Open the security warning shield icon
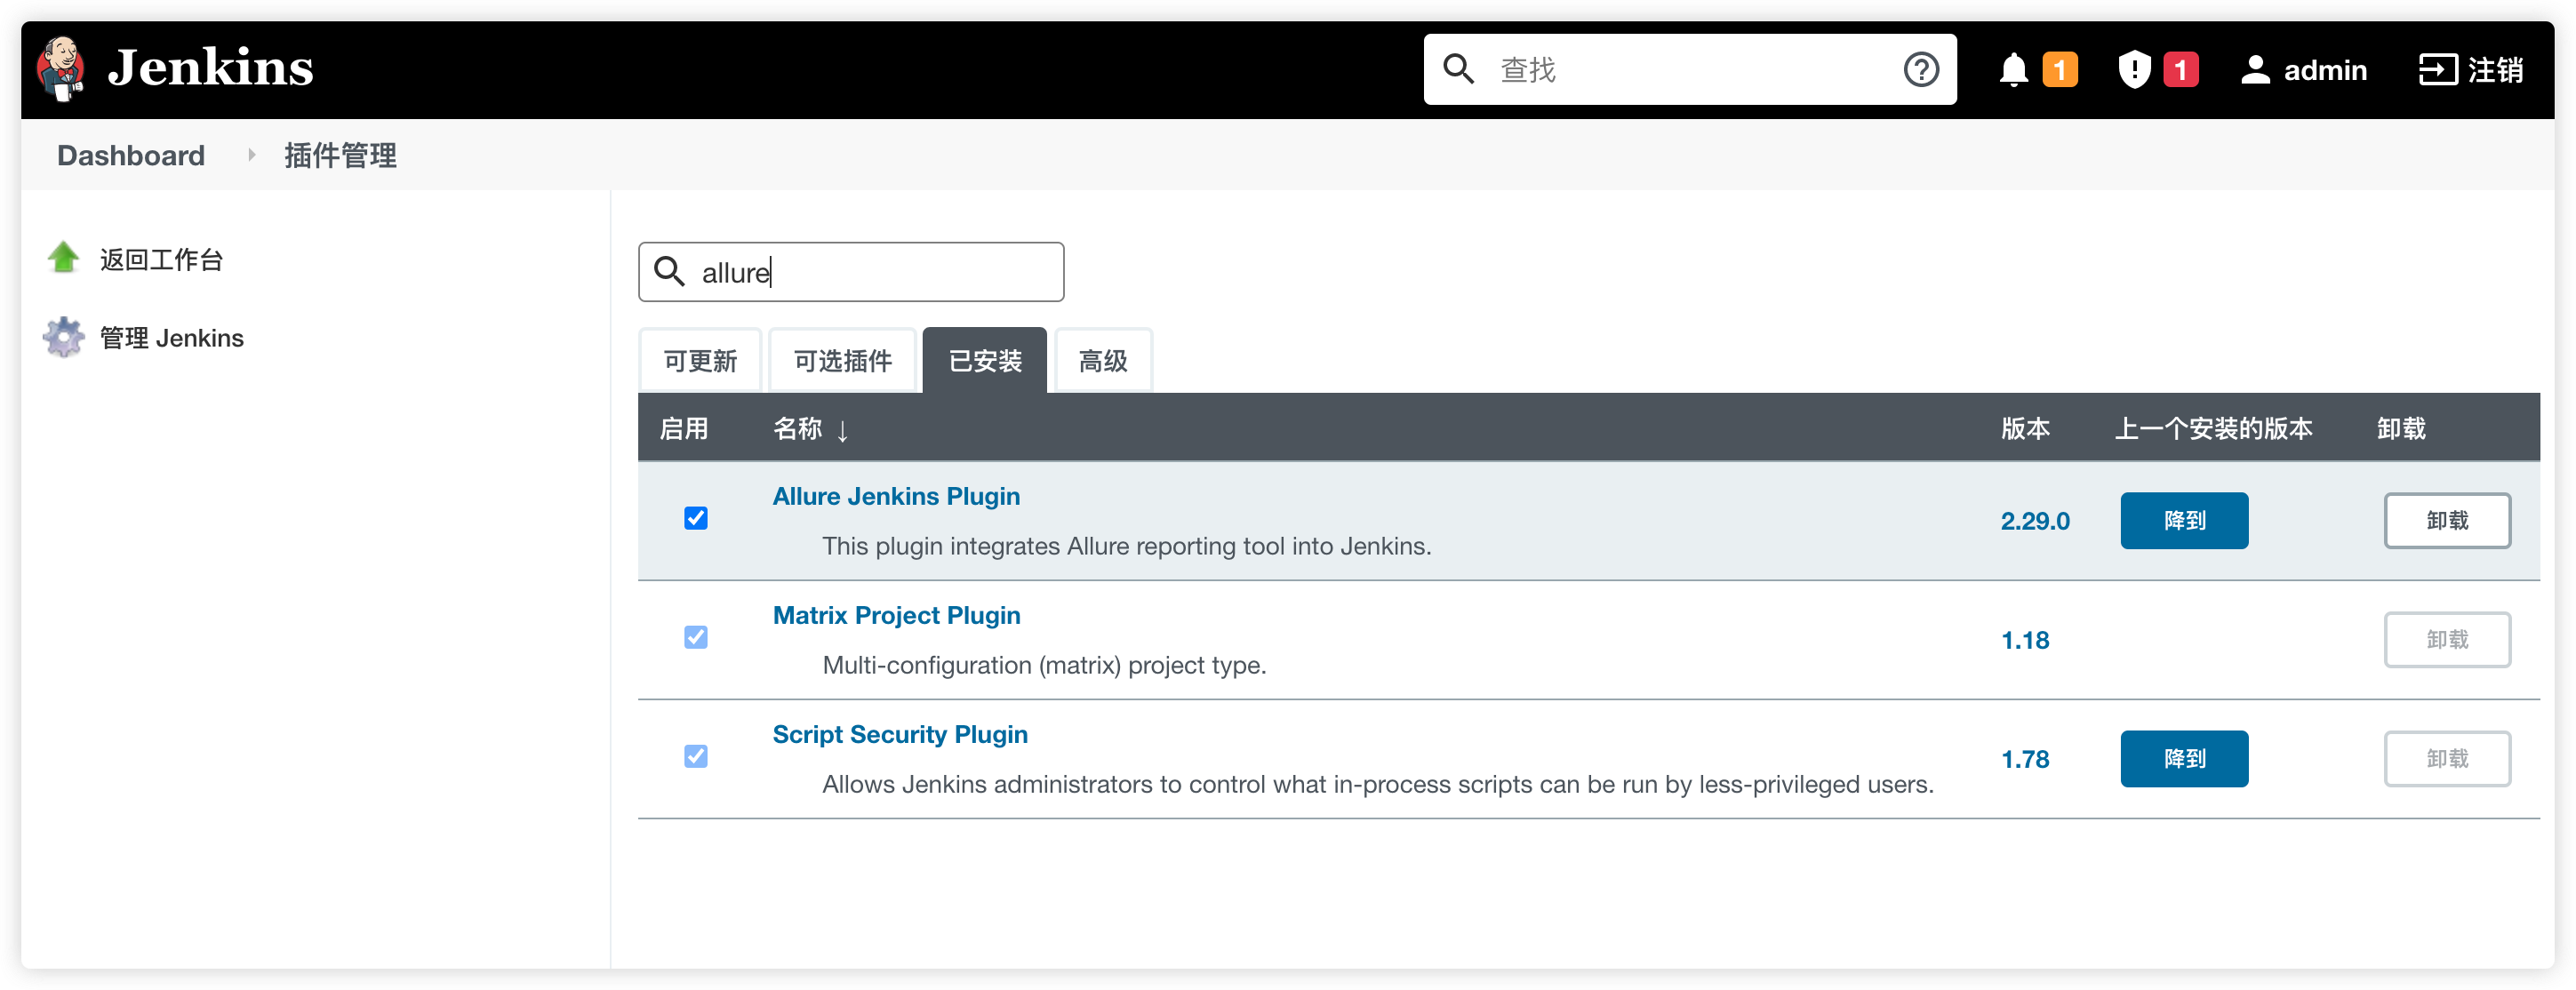This screenshot has height=990, width=2576. 2134,70
